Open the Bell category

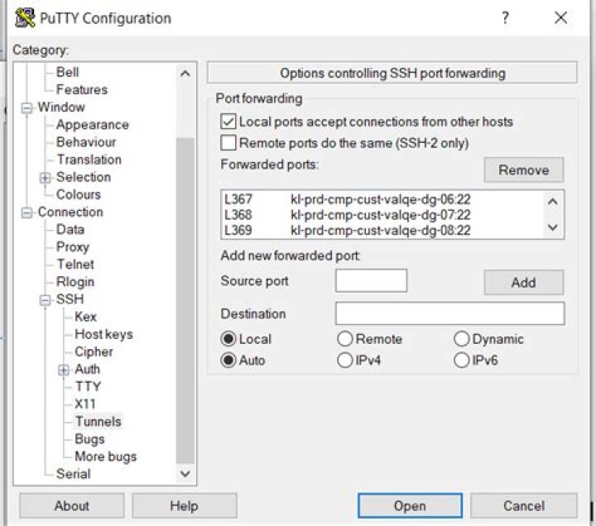[68, 72]
